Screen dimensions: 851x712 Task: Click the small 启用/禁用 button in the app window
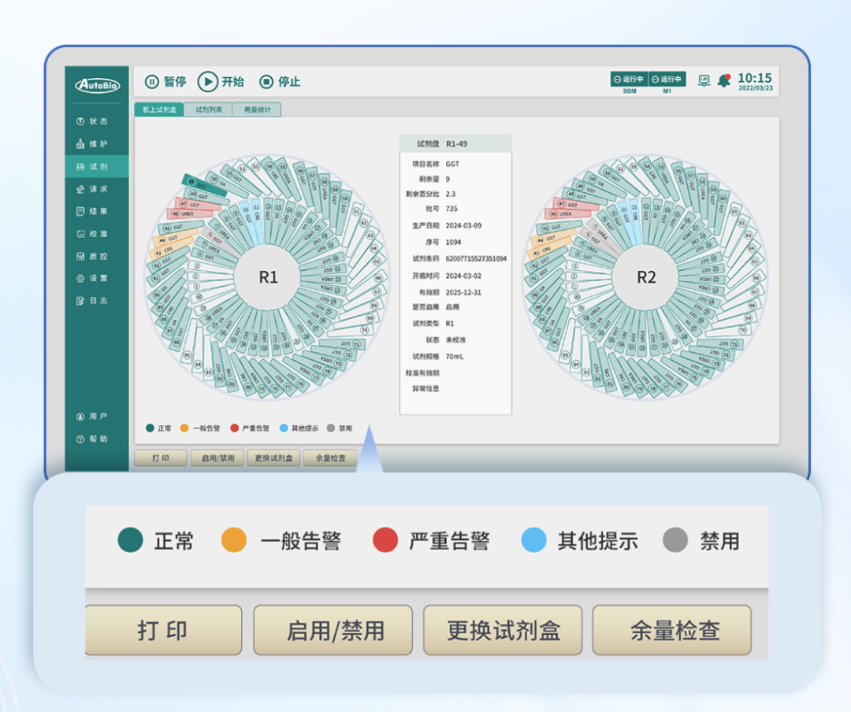[x=217, y=458]
